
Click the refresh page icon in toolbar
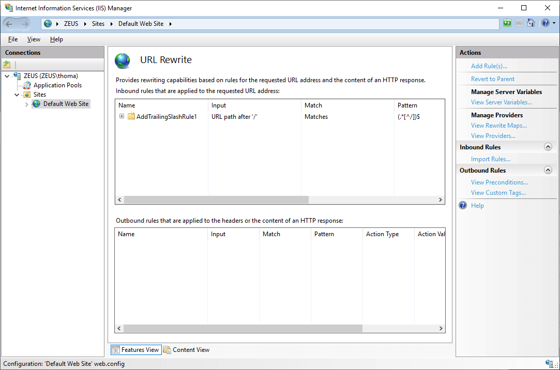point(507,23)
